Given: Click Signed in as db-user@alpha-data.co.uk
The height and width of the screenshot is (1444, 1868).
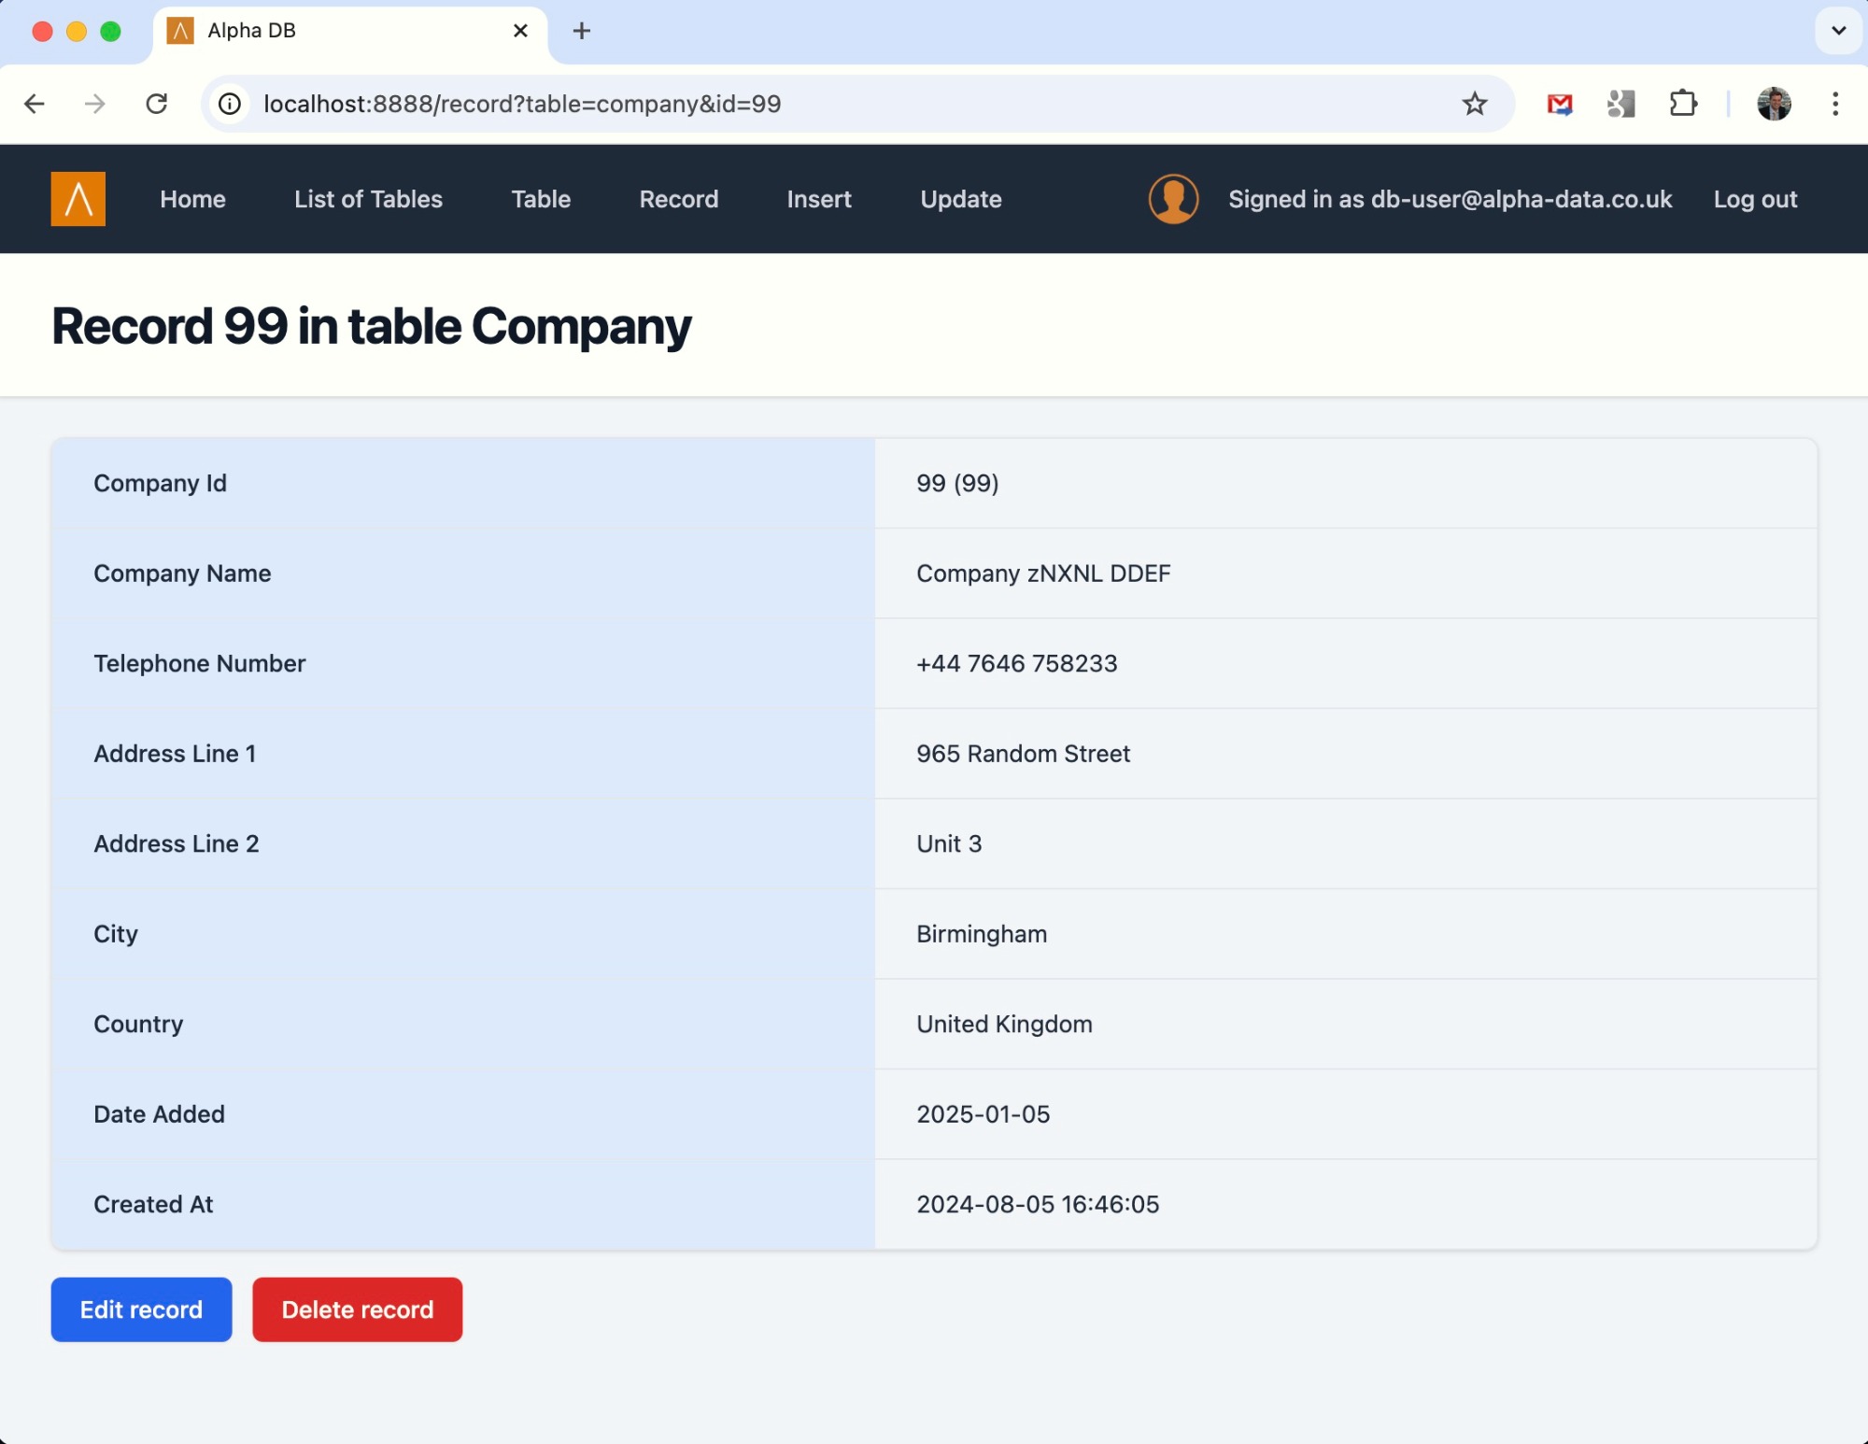Looking at the screenshot, I should tap(1450, 199).
